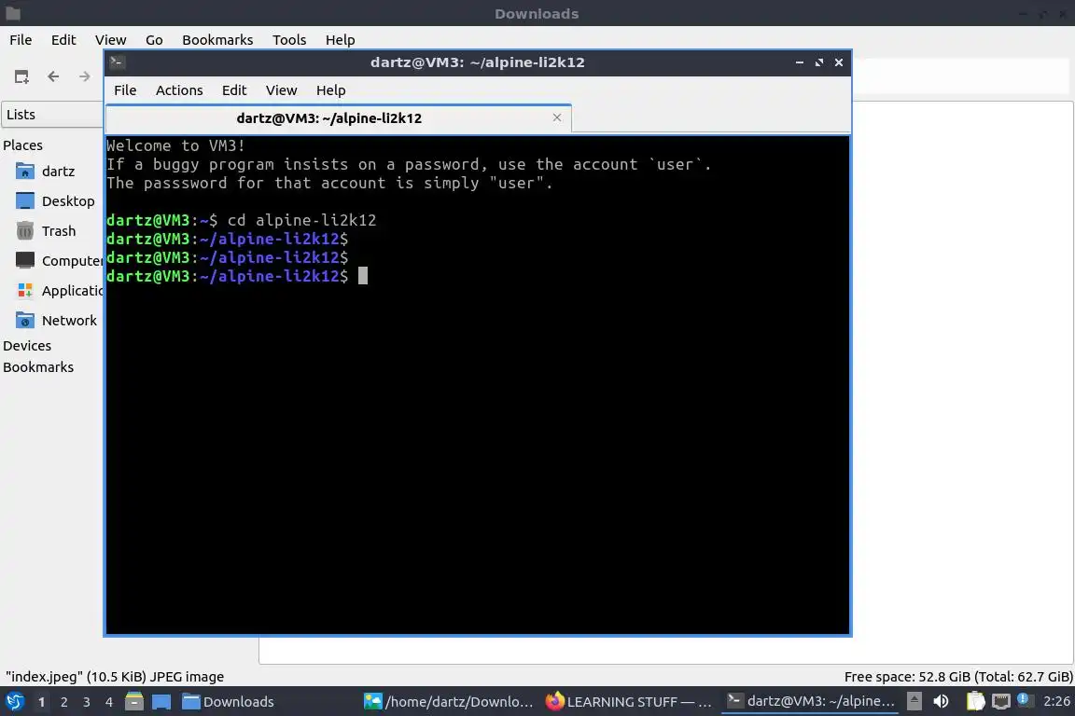The image size is (1075, 716).
Task: Click the Applications grid icon in the sidebar
Action: [x=24, y=291]
